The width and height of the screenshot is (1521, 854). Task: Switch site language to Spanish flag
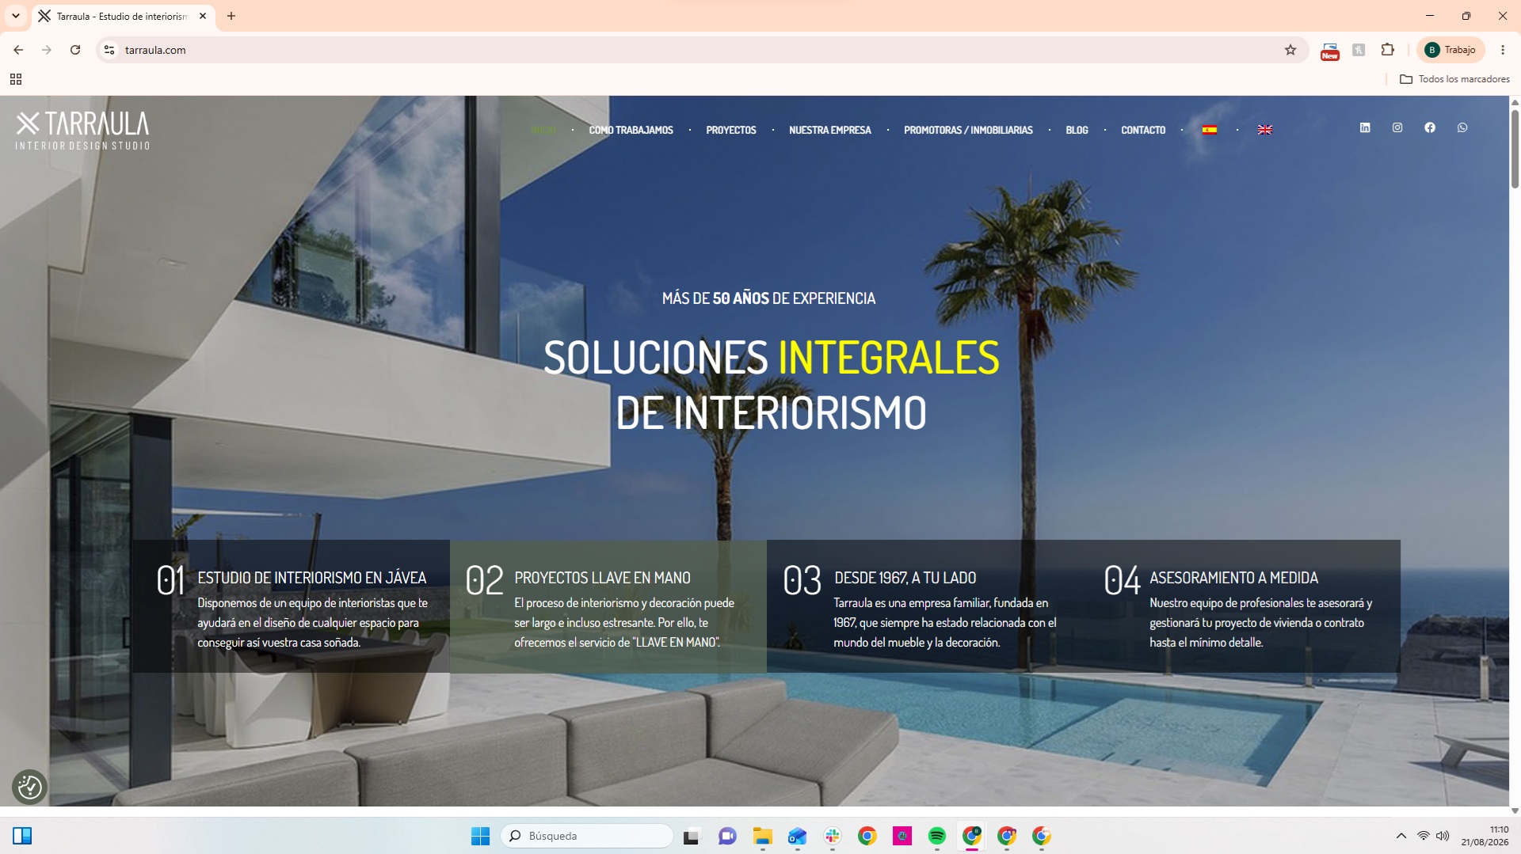(x=1210, y=130)
